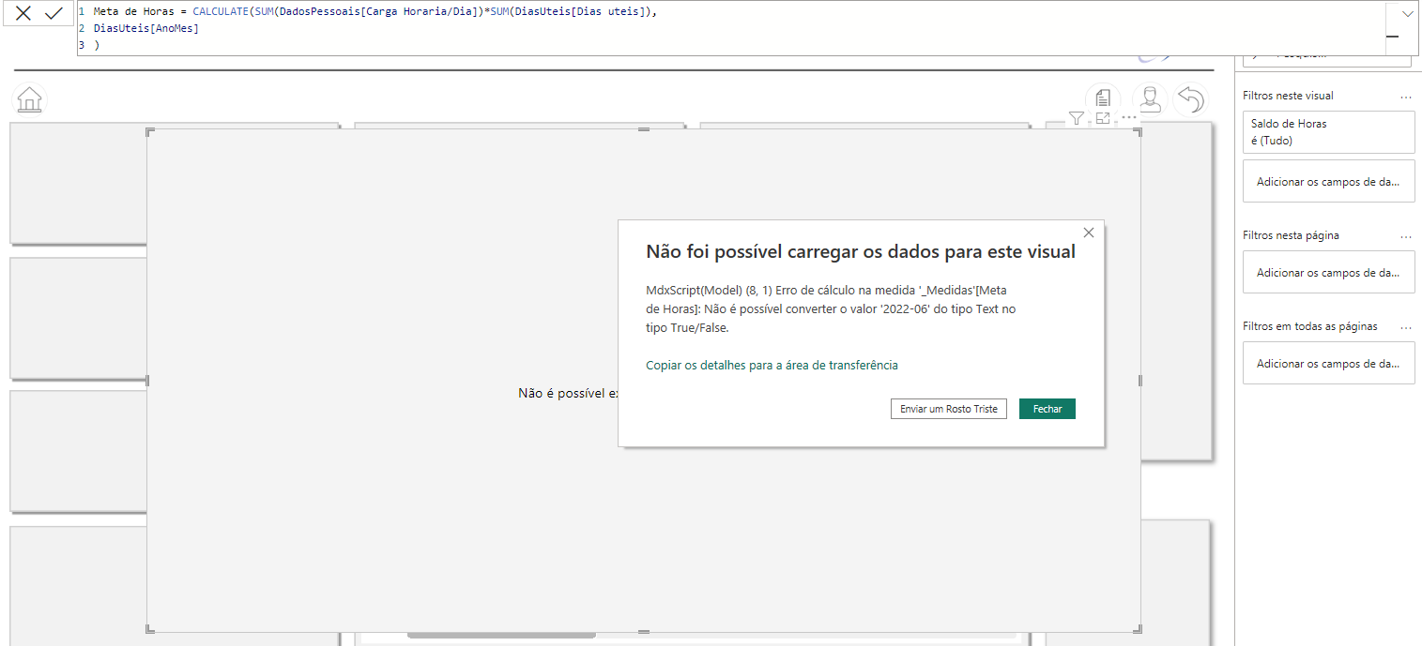Image resolution: width=1422 pixels, height=646 pixels.
Task: Close the error dialog with X
Action: (1089, 233)
